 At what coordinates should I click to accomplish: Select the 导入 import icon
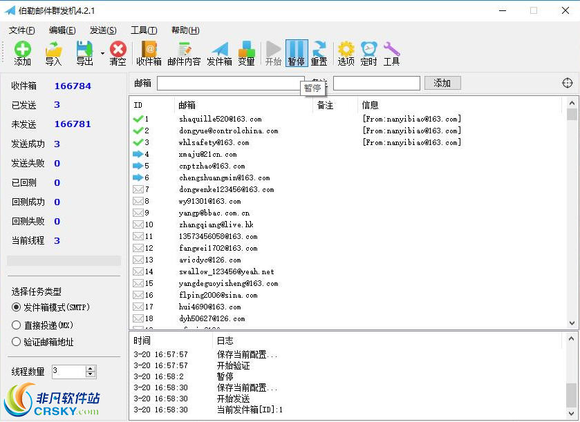[x=54, y=52]
